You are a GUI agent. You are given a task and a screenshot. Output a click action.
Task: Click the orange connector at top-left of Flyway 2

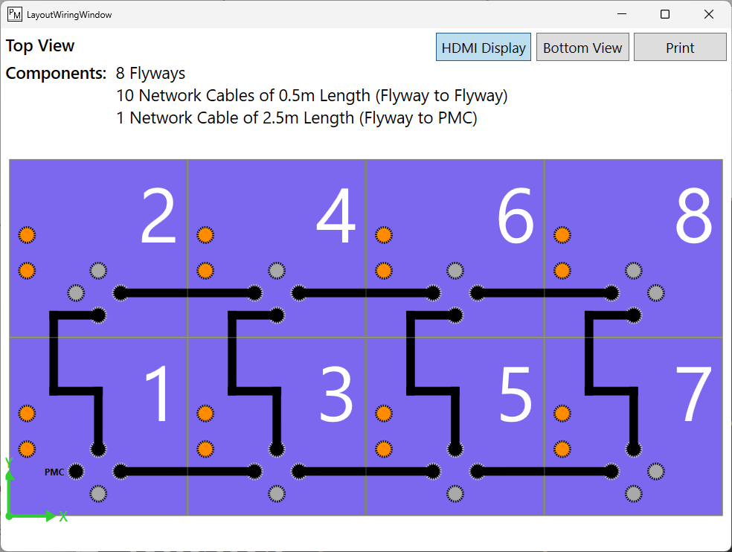pyautogui.click(x=27, y=234)
